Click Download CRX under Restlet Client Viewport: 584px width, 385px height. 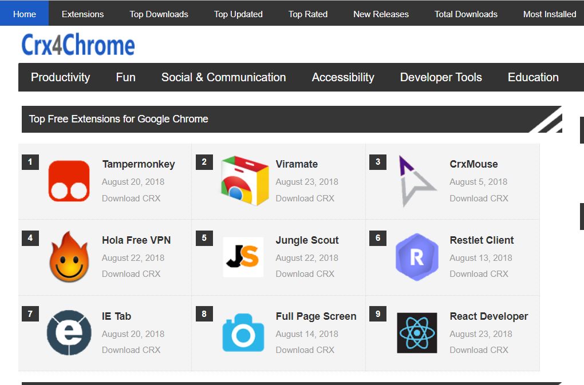[x=479, y=274]
